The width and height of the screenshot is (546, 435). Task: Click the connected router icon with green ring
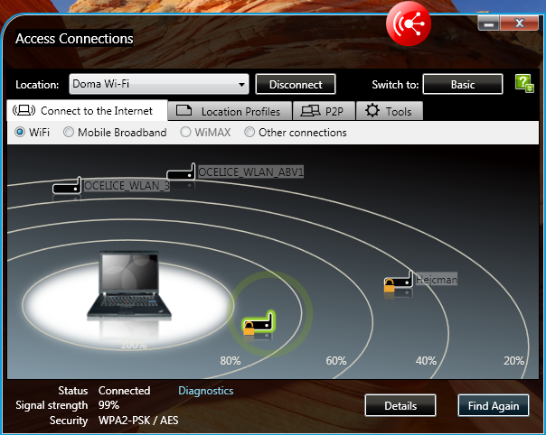point(259,323)
